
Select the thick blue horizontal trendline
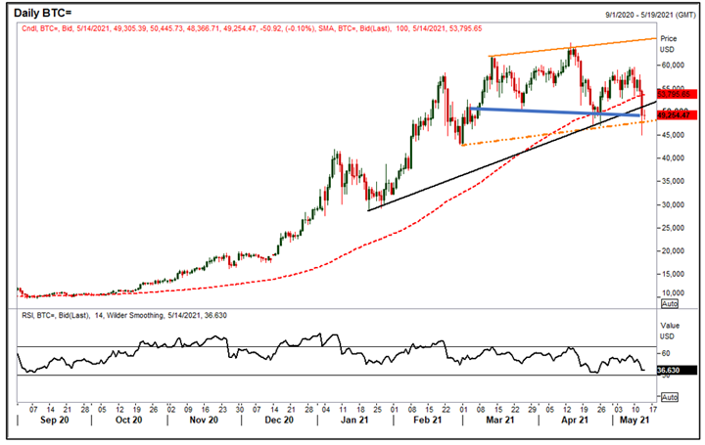(x=555, y=111)
